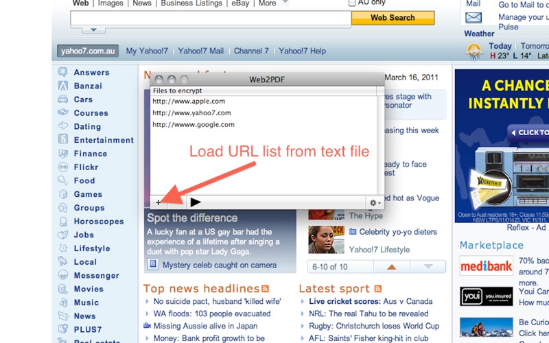Viewport: 549px width, 343px height.
Task: Click the ticket giveaway banner ad
Action: [502, 145]
